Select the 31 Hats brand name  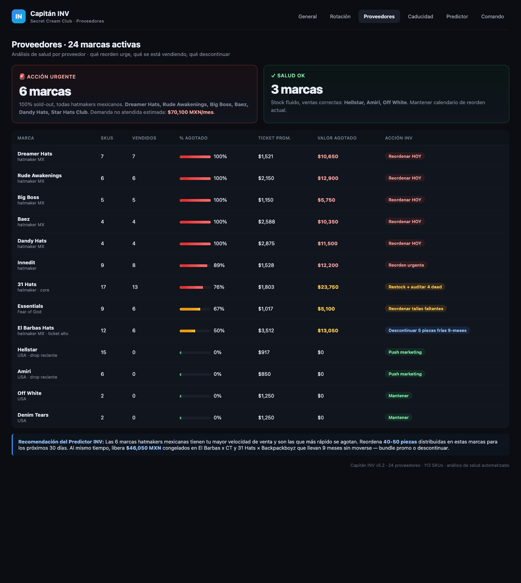point(27,285)
